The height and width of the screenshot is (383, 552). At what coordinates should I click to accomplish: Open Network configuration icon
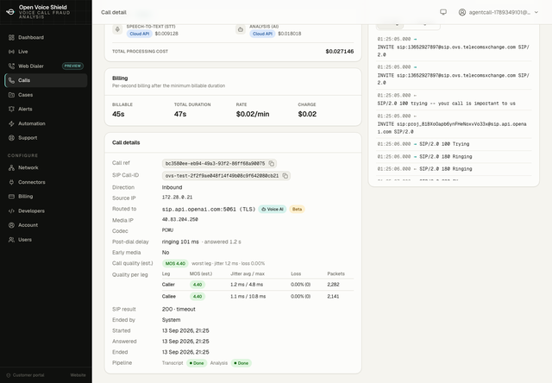point(11,167)
